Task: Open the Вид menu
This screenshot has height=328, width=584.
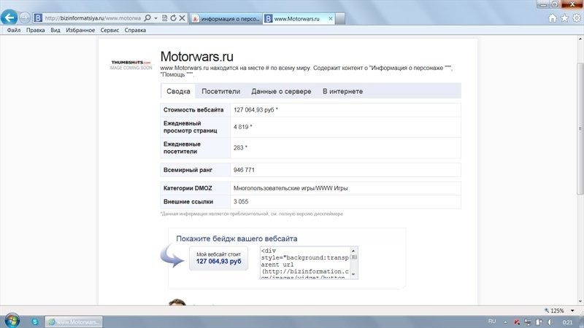Action: coord(55,30)
